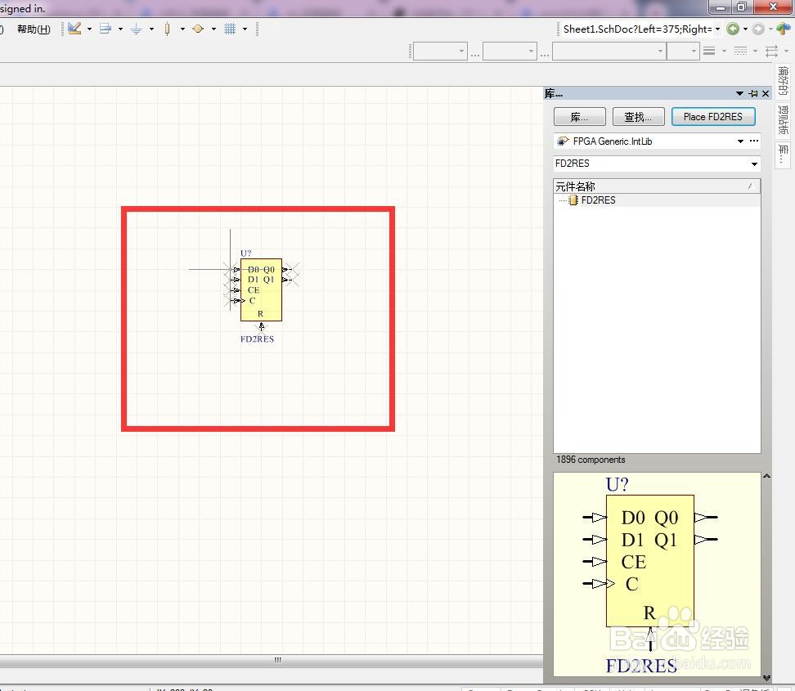Select the drawing utilities pencil-ruler tool
Image resolution: width=795 pixels, height=691 pixels.
click(74, 29)
